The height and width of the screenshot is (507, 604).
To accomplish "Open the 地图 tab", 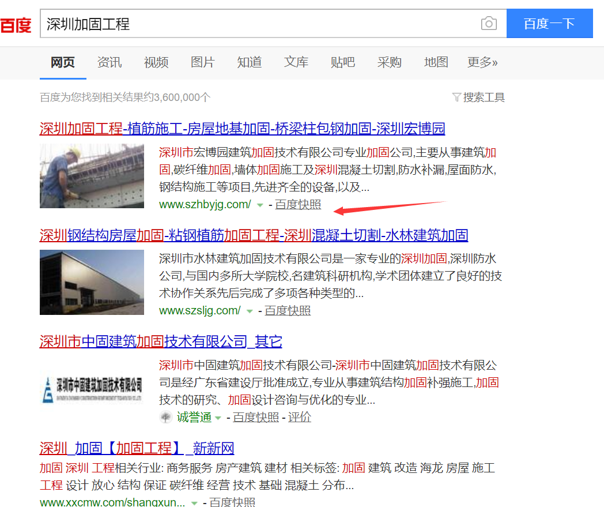I will pyautogui.click(x=436, y=62).
